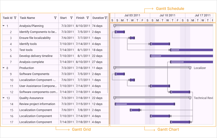
Task: Open the Task Name column filter
Action: 55,18
